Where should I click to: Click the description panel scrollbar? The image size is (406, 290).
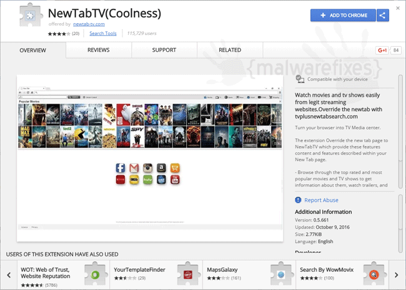[x=400, y=132]
